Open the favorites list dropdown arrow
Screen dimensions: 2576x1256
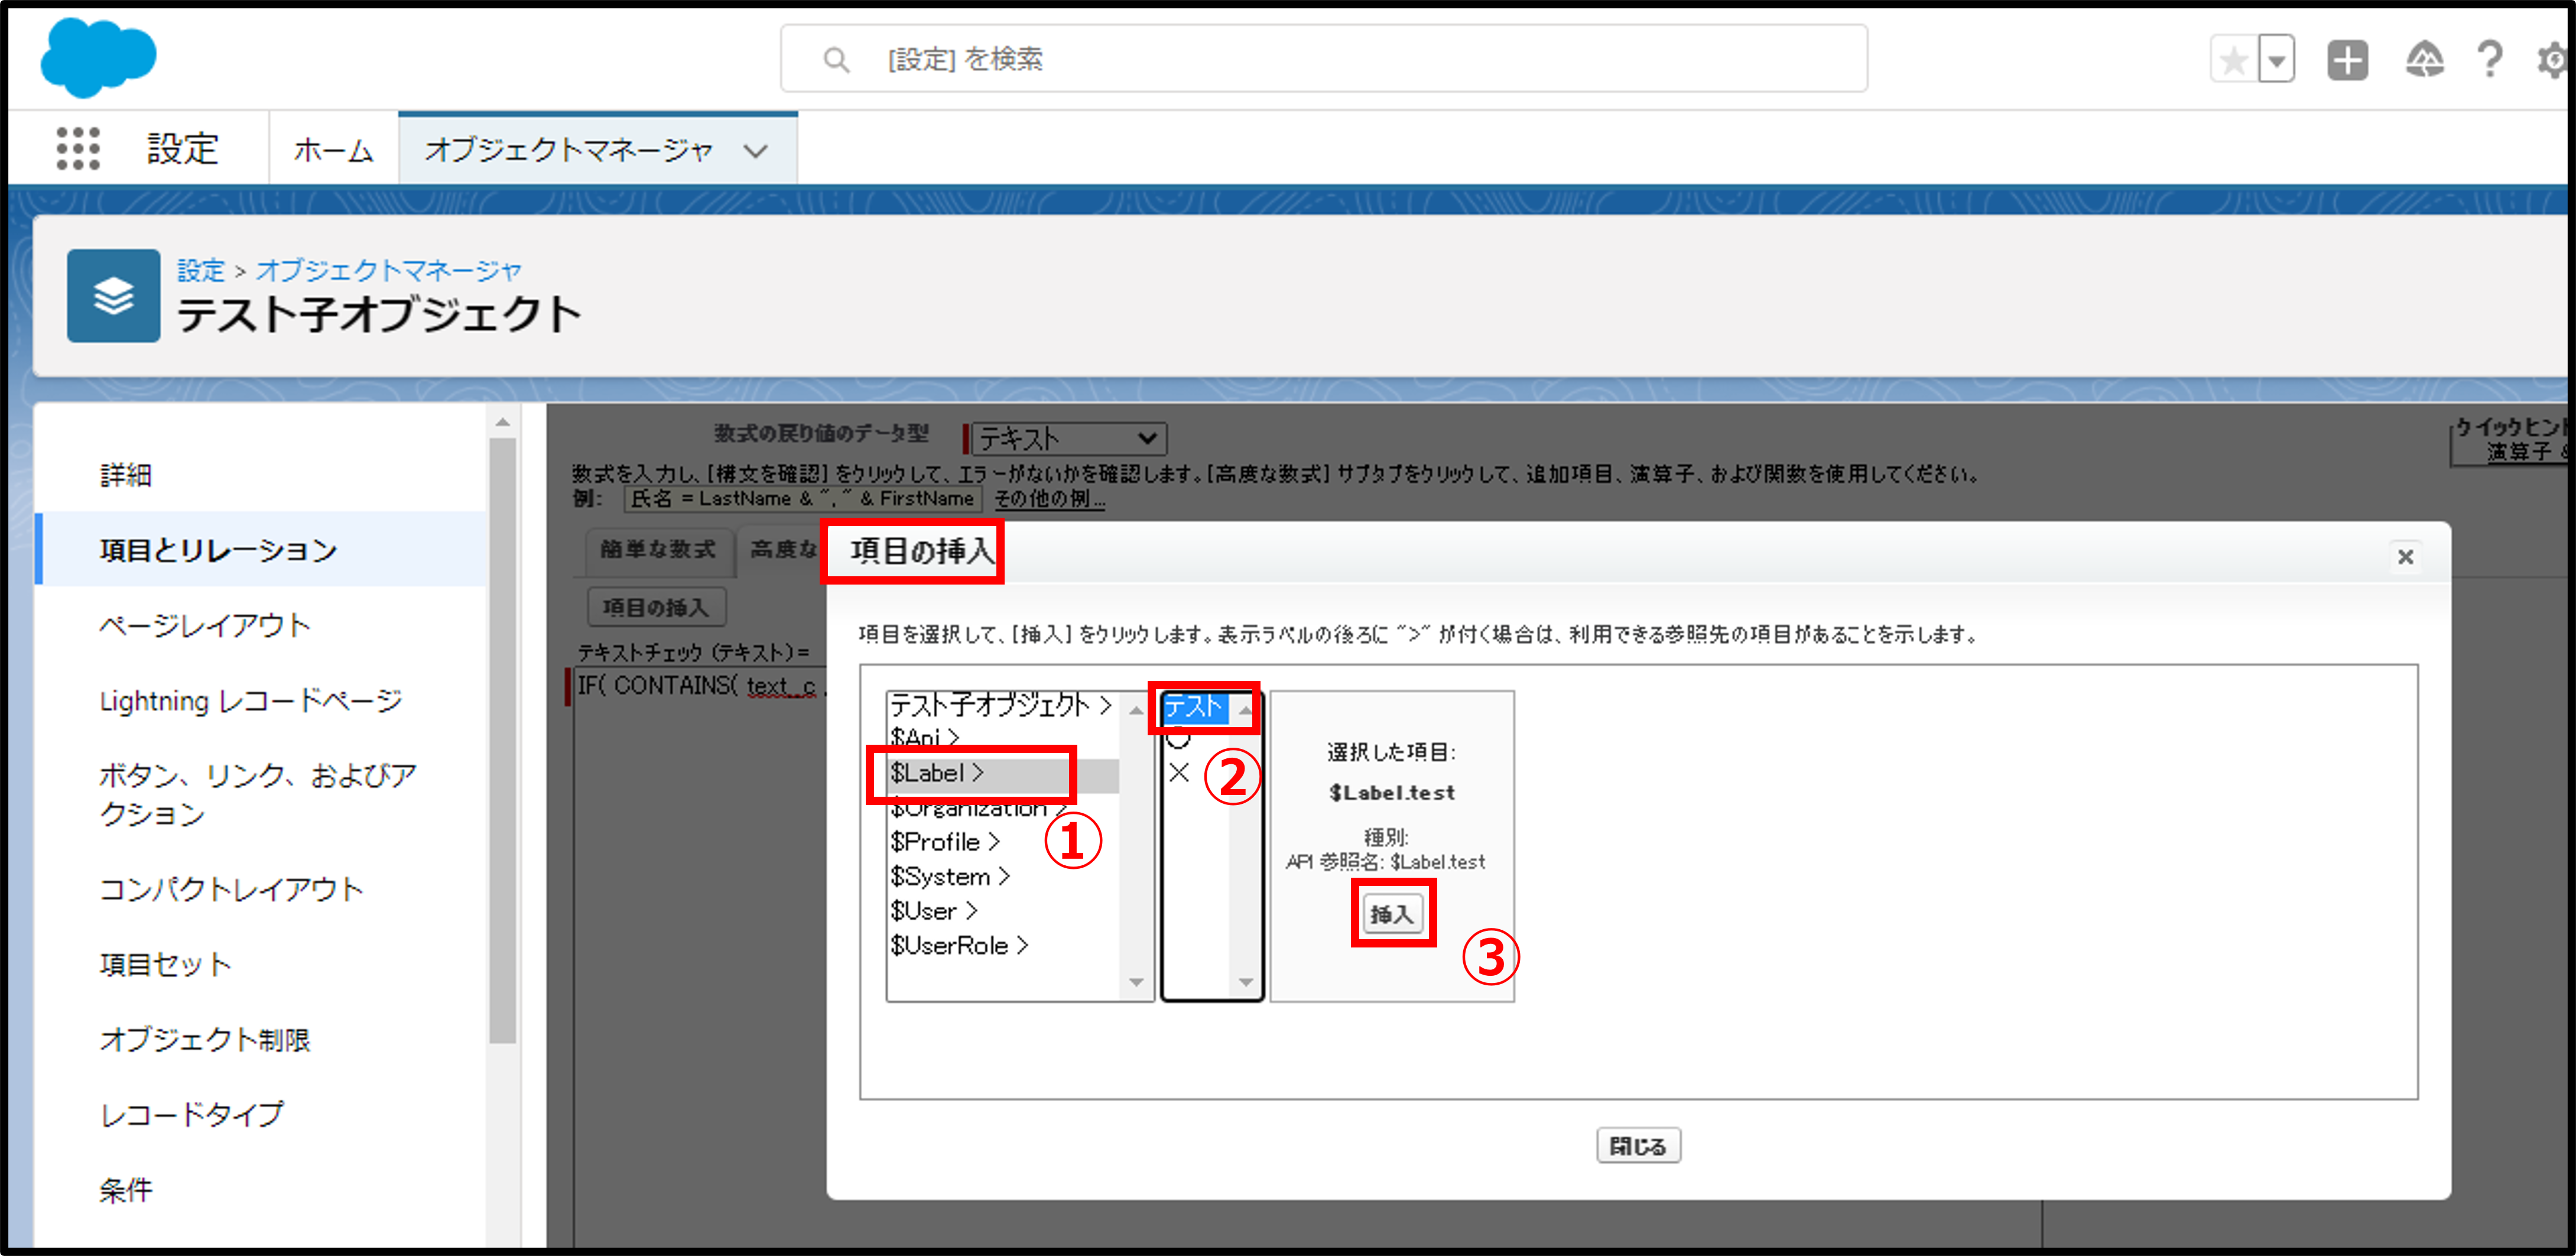2276,61
